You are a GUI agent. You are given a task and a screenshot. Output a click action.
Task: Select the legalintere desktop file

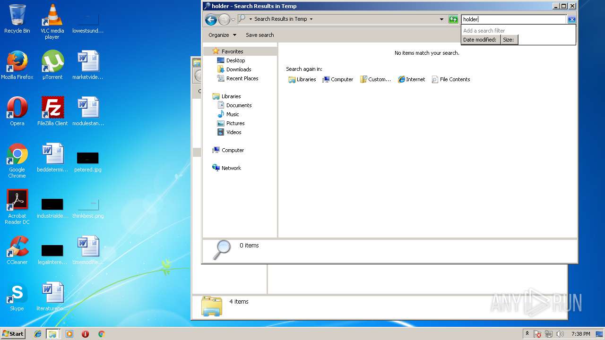(52, 254)
